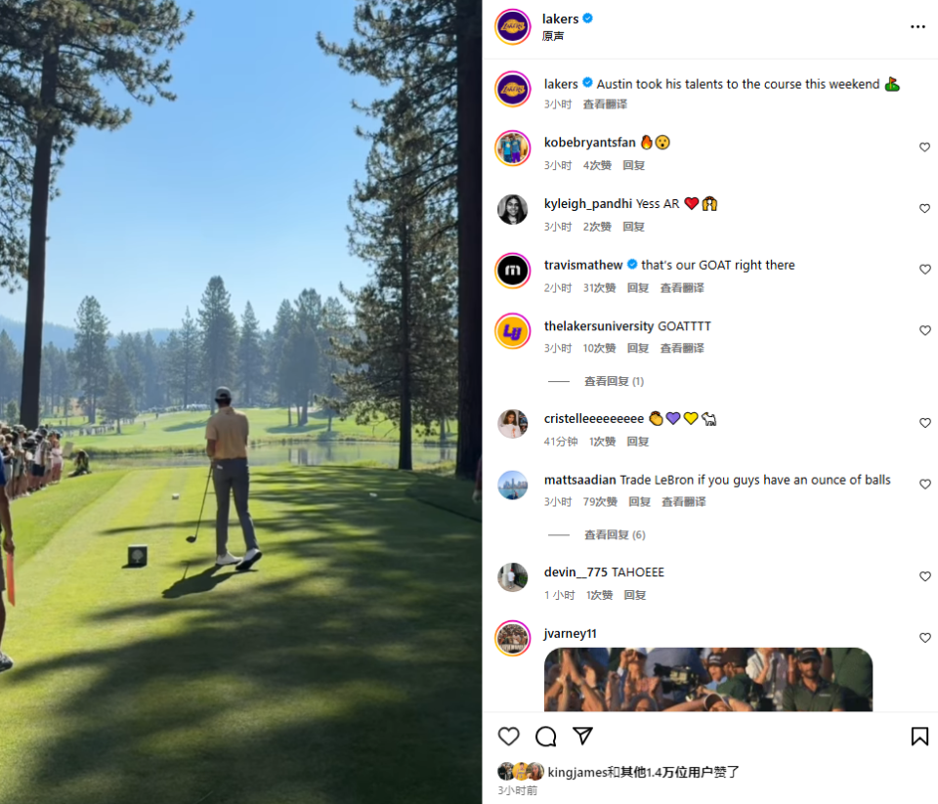Image resolution: width=938 pixels, height=804 pixels.
Task: Open travismathew's profile avatar
Action: (x=513, y=271)
